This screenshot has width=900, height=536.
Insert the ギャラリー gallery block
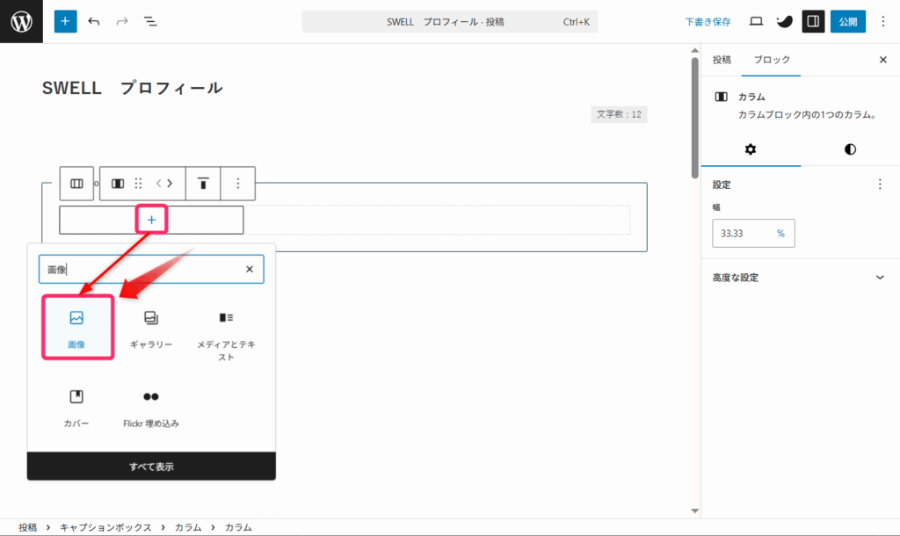[151, 329]
